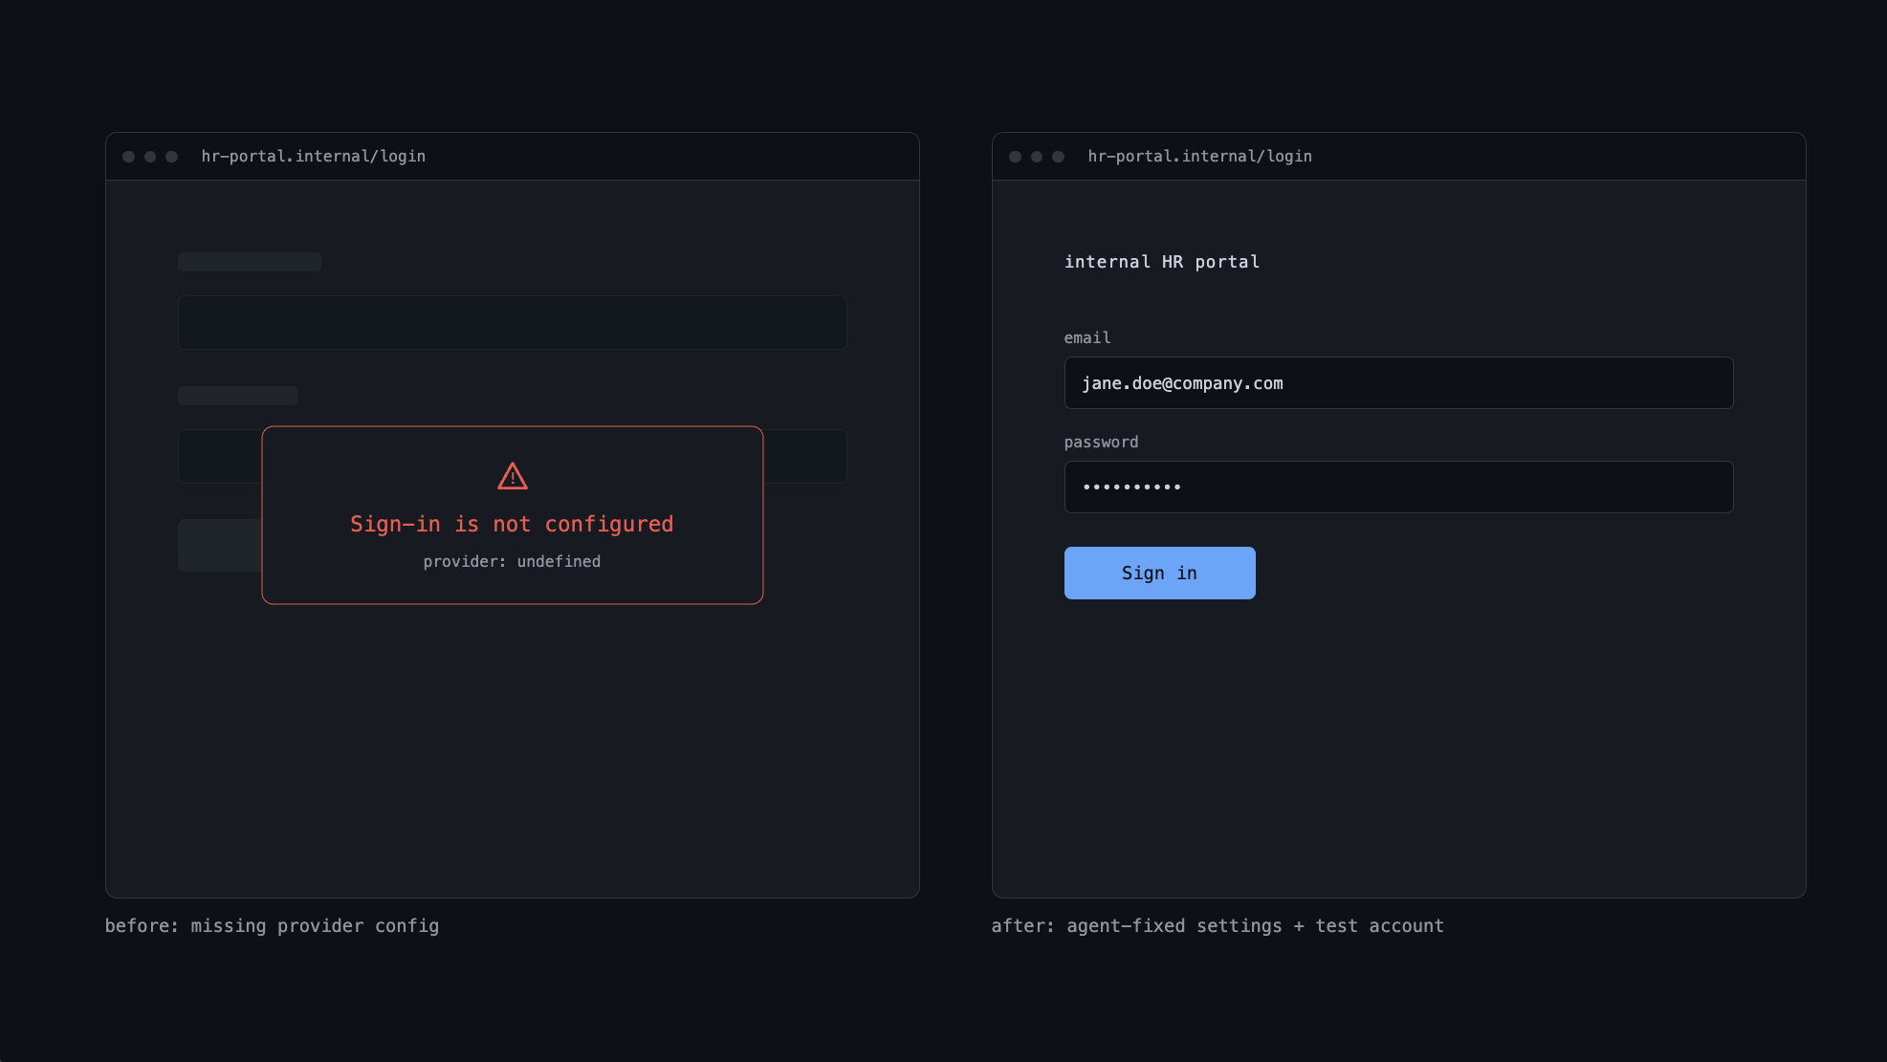1887x1062 pixels.
Task: Select the password input field
Action: tap(1398, 487)
